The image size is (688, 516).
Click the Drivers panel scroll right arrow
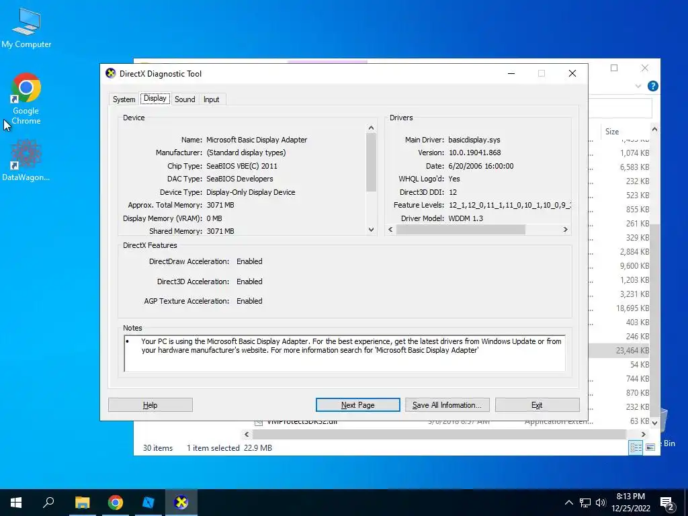point(565,230)
